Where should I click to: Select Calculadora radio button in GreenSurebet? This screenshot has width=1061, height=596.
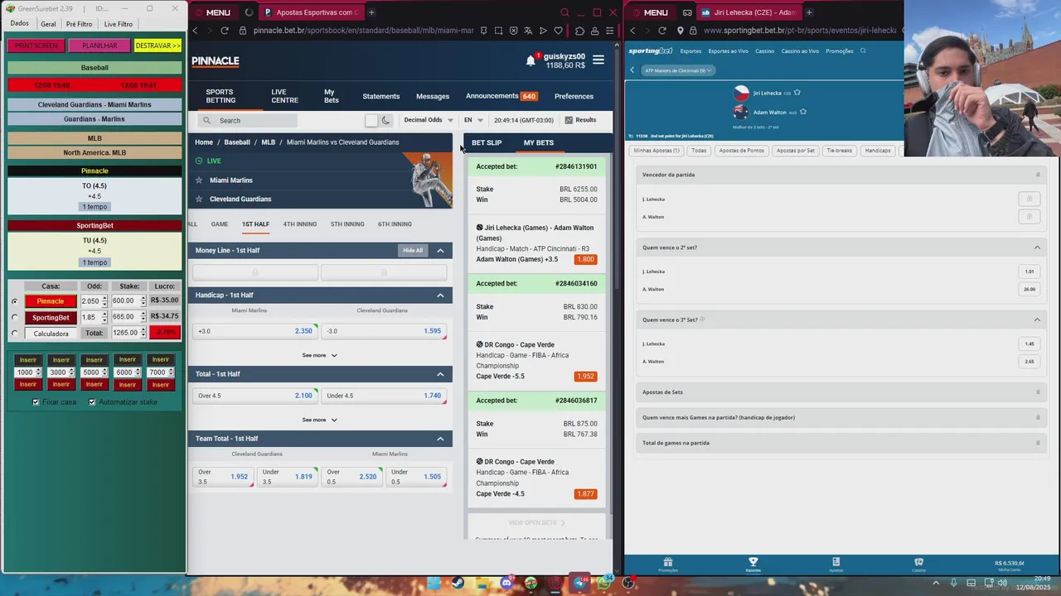[14, 334]
